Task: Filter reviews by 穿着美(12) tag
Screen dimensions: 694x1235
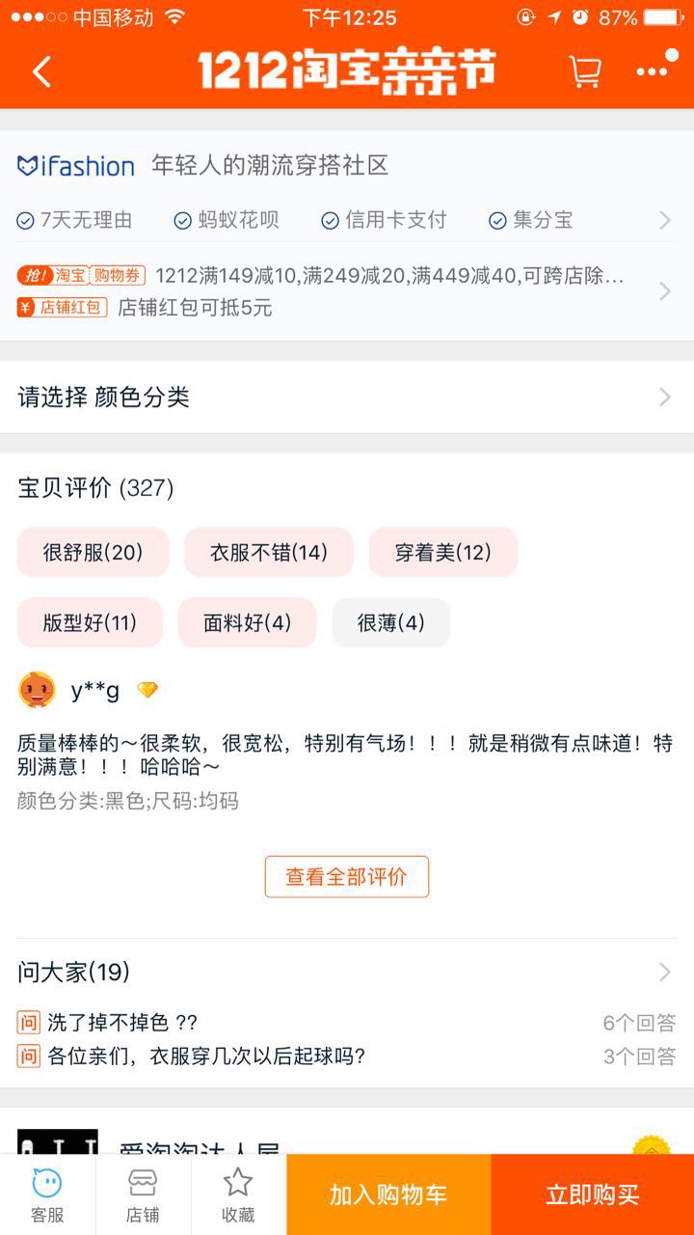Action: (442, 552)
